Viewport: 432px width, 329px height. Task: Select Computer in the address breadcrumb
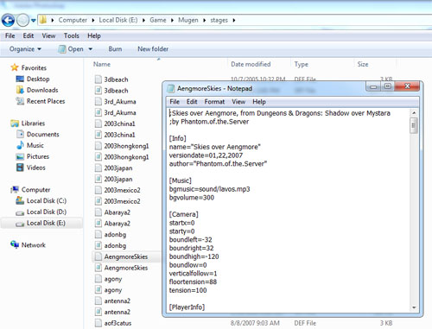click(73, 20)
